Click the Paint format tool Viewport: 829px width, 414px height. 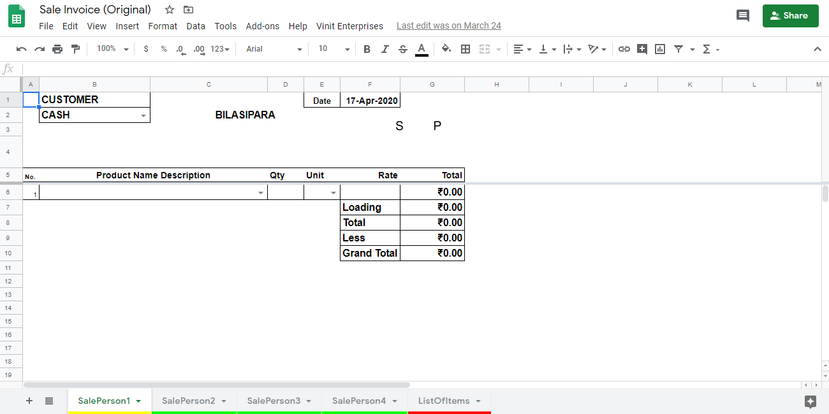76,48
